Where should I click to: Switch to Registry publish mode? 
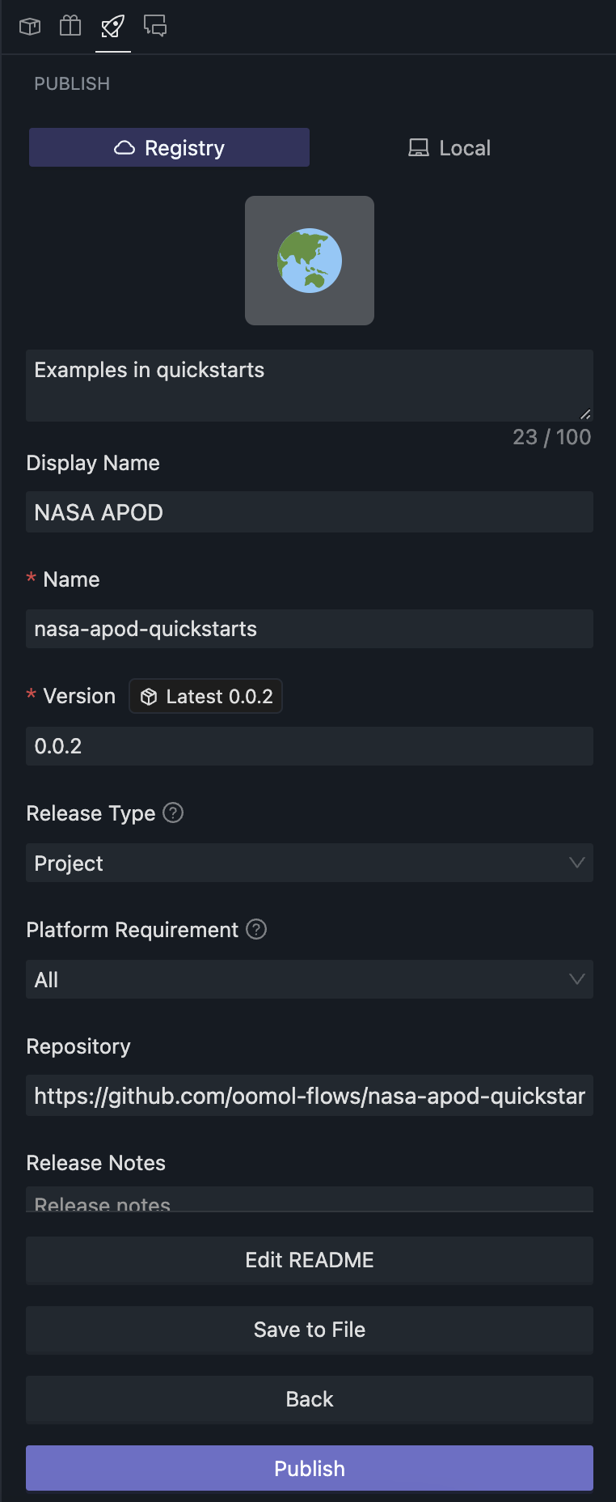(x=169, y=148)
